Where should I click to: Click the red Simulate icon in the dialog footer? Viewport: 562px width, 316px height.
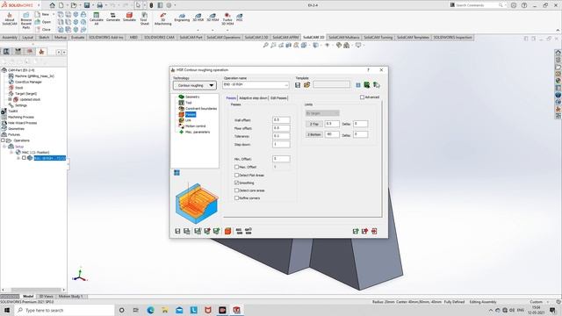(x=227, y=231)
